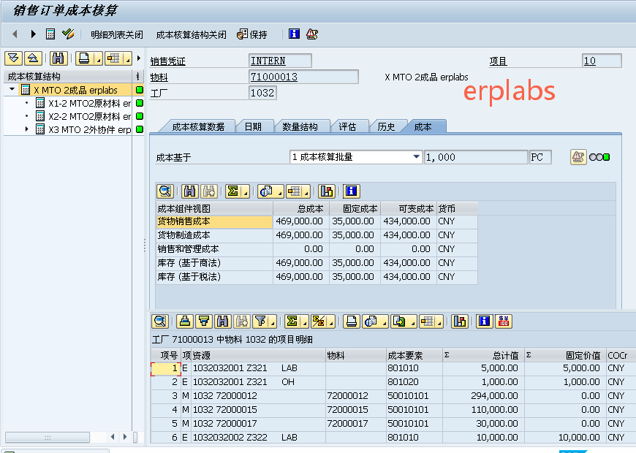Collapse all nodes in costing structure
This screenshot has width=636, height=453.
[33, 58]
